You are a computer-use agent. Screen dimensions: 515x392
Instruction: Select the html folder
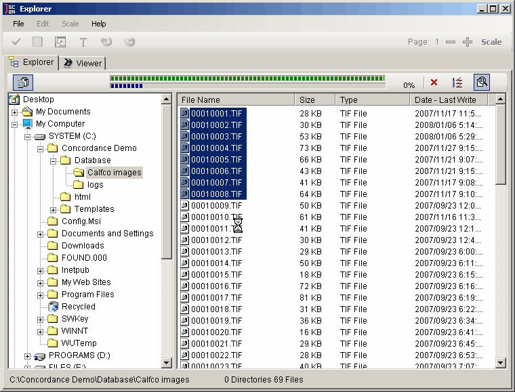[83, 197]
